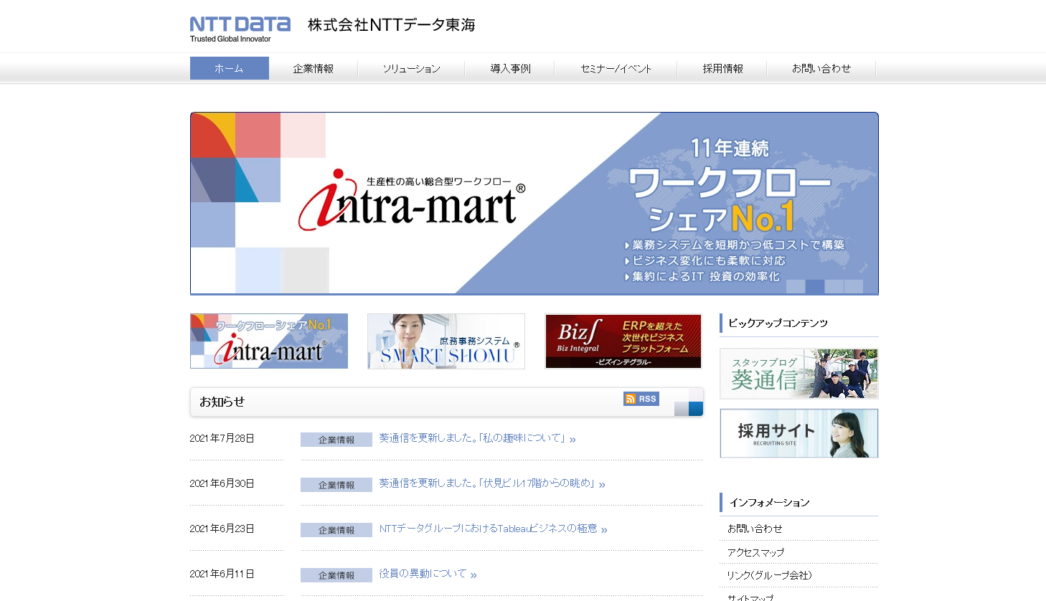Screen dimensions: 1046x601
Task: Read the 「伏見ビル17階からの眺め」 article
Action: (489, 483)
